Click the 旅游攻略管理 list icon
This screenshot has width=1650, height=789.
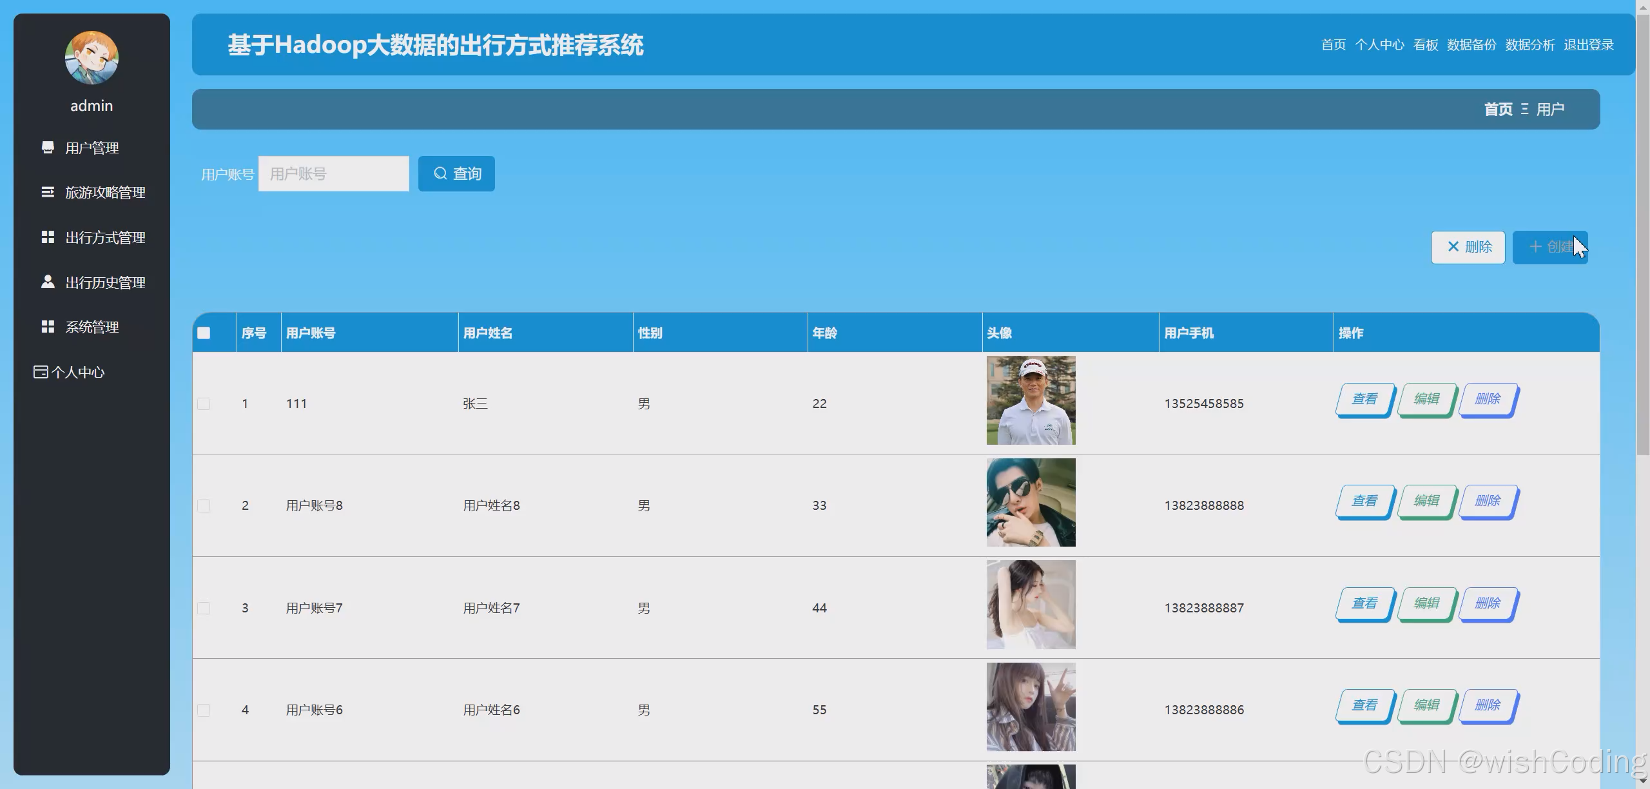click(48, 192)
